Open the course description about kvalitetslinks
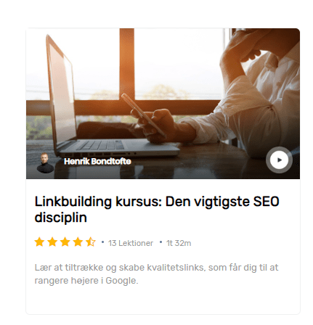313x325 pixels. (156, 274)
